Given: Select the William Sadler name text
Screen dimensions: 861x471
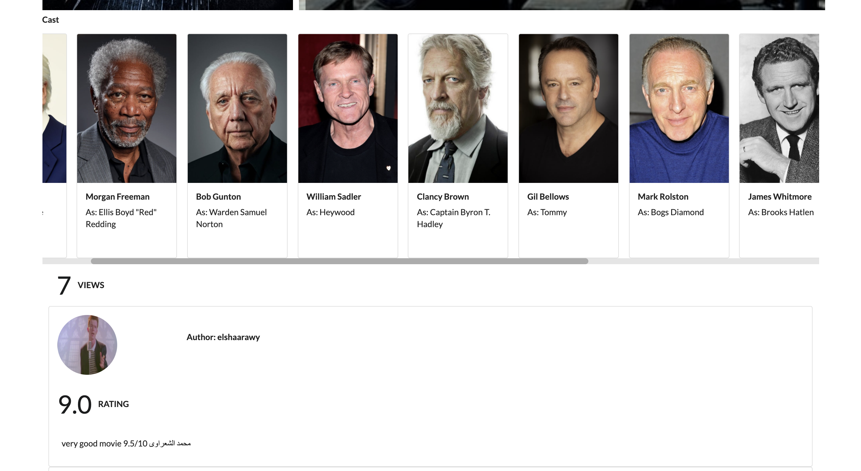Looking at the screenshot, I should point(334,197).
